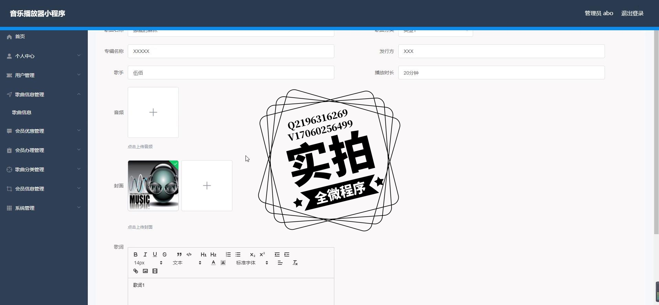
Task: Click the audio upload plus box
Action: [x=153, y=112]
